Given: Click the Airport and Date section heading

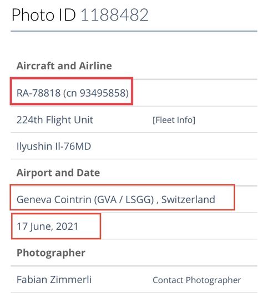Looking at the screenshot, I should (x=58, y=173).
